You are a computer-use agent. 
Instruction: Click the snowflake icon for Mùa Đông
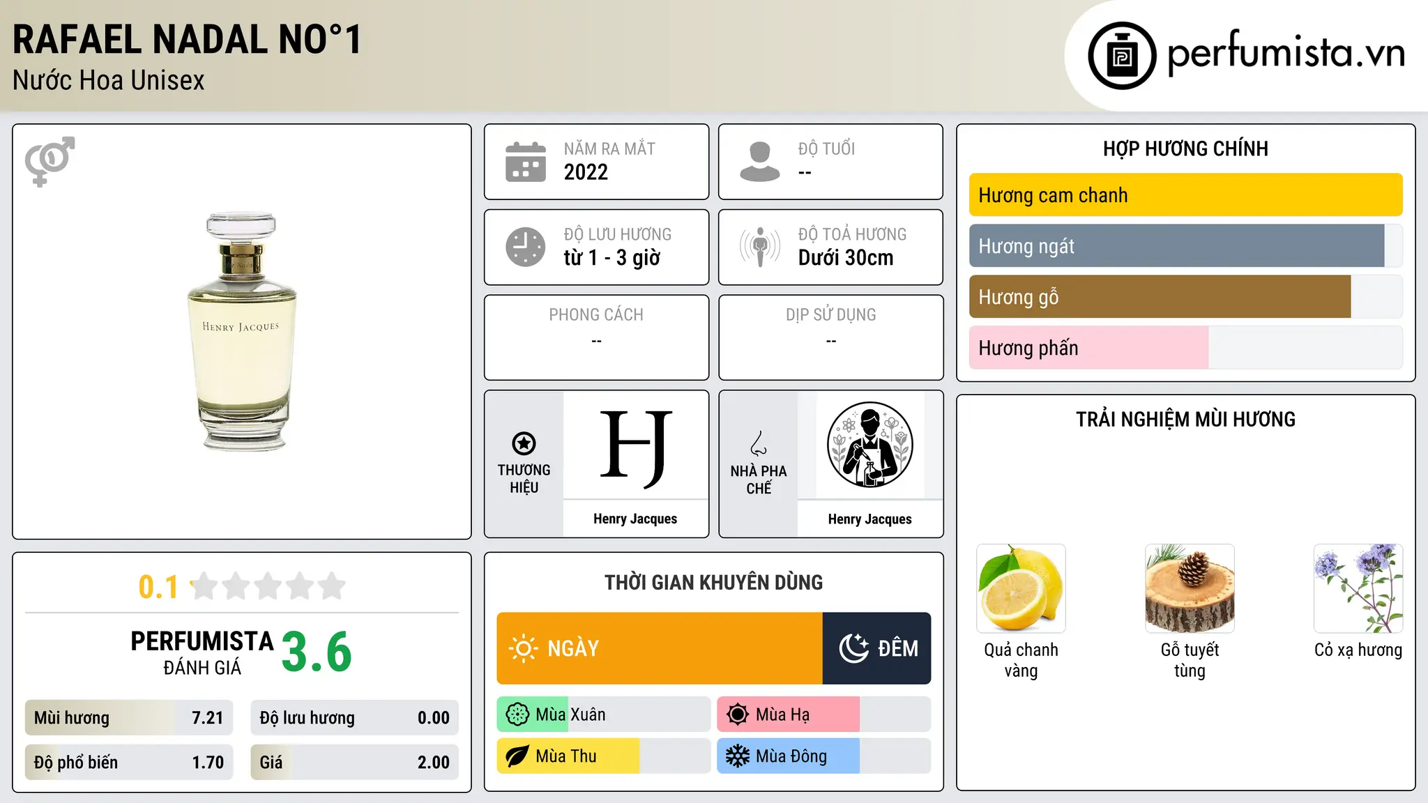click(x=738, y=756)
